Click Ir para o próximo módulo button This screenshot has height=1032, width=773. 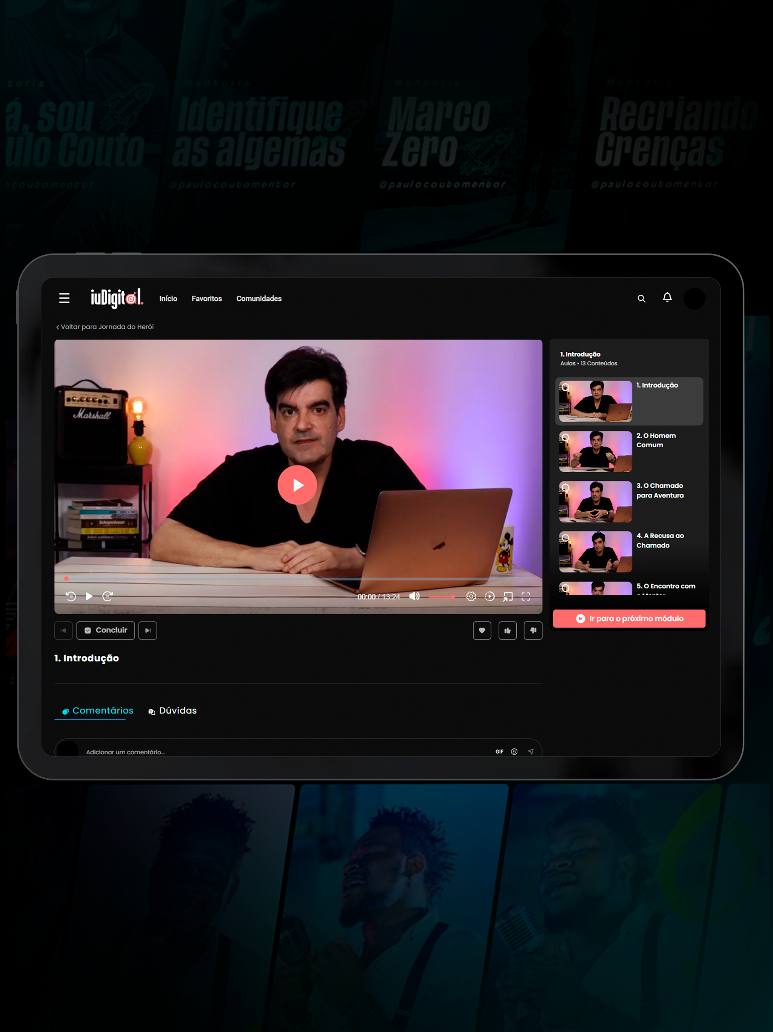coord(629,618)
